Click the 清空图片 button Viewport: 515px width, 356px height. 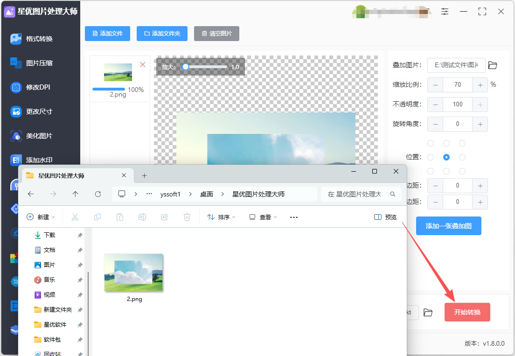pos(216,34)
